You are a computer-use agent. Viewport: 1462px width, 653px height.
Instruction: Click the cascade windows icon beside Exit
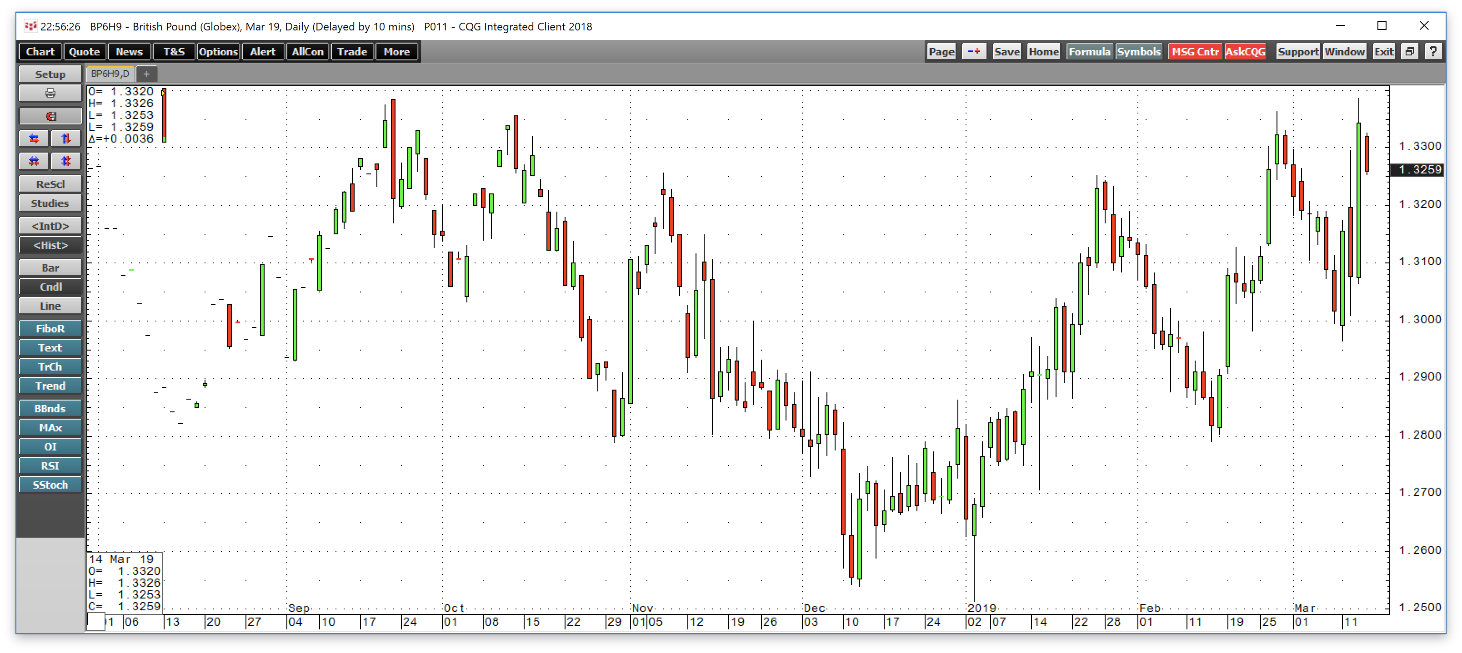(1409, 52)
